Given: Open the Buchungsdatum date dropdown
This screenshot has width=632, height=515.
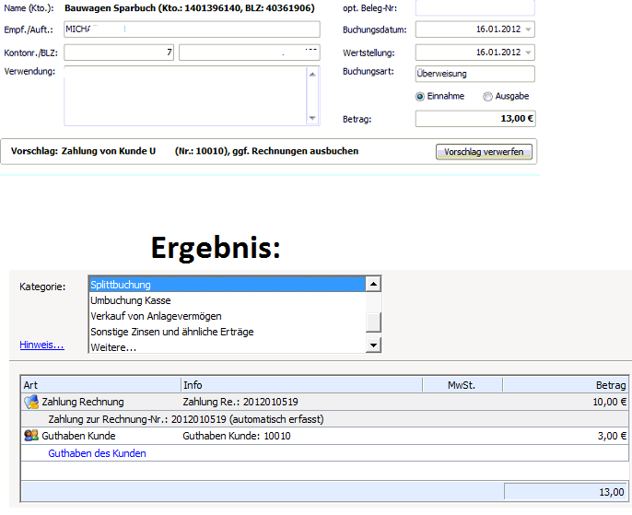Looking at the screenshot, I should (x=528, y=29).
